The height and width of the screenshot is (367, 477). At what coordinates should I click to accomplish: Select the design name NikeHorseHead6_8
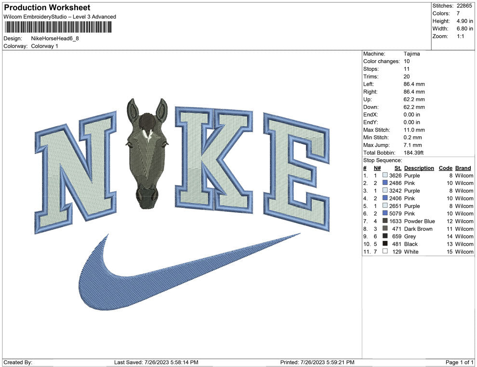click(x=55, y=39)
